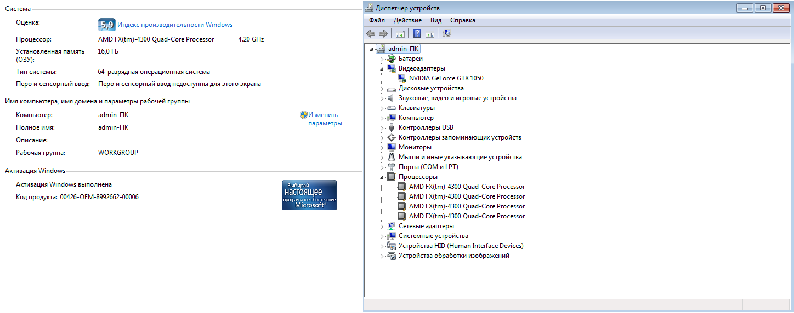Open Индекс производительности Windows link
This screenshot has width=794, height=313.
point(175,25)
